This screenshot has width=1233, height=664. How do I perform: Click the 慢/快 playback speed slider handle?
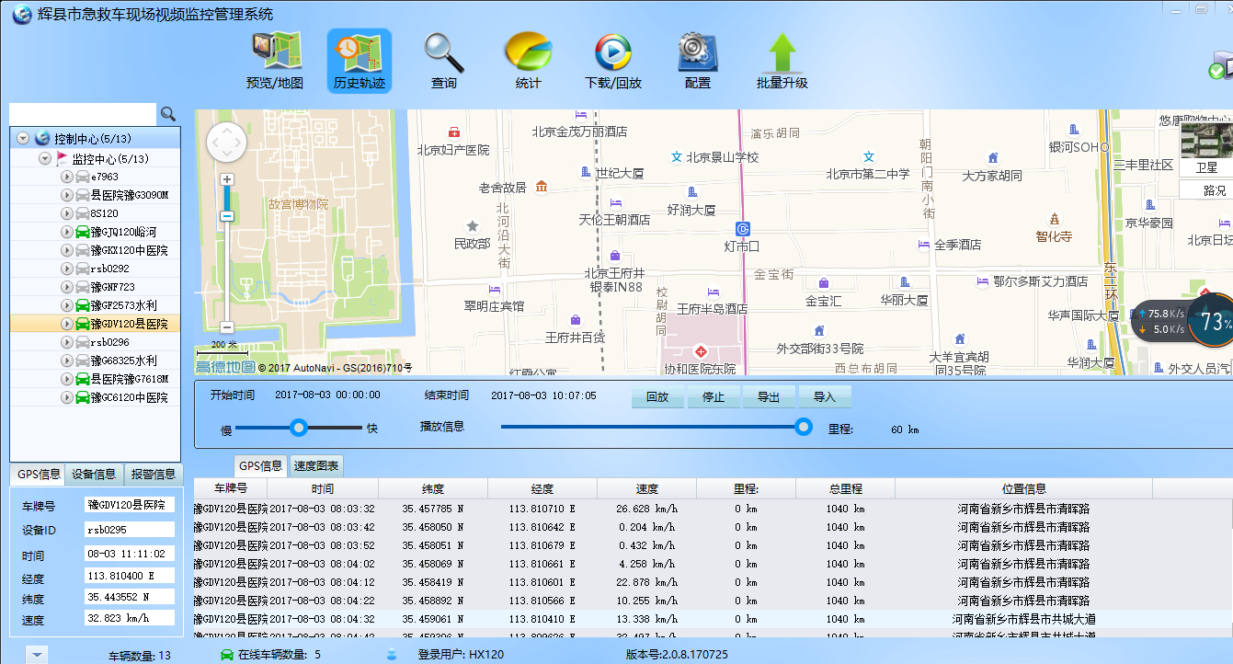click(298, 427)
